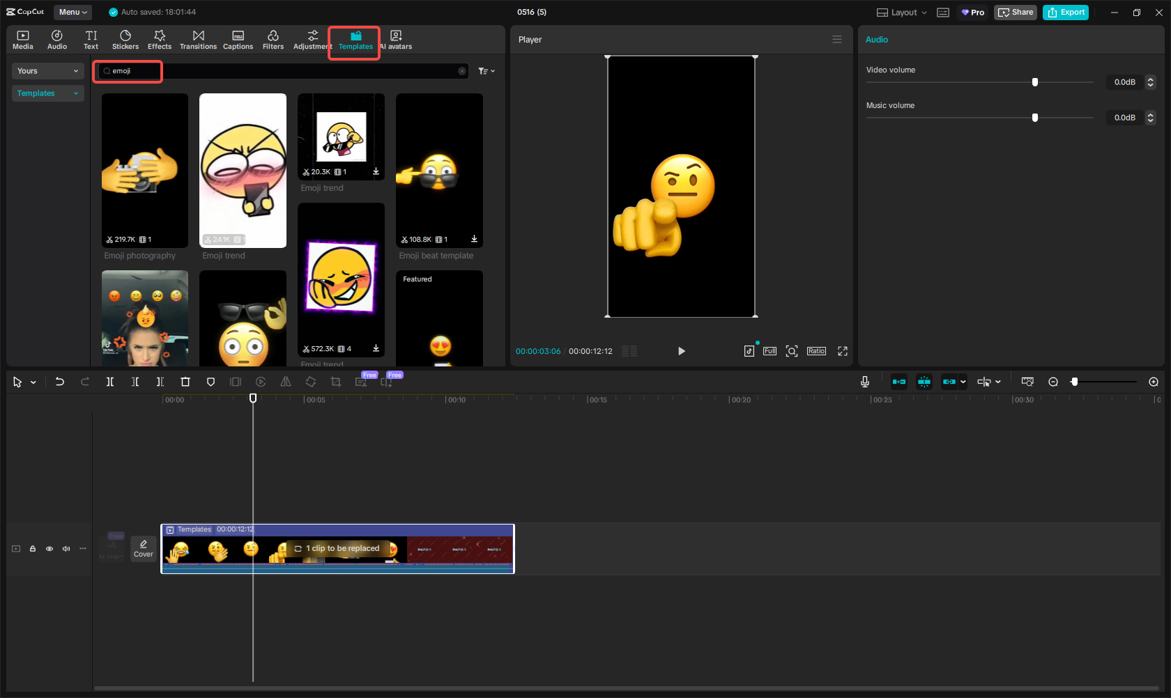Click the Undo arrow in timeline toolbar
The image size is (1171, 698).
click(x=60, y=382)
